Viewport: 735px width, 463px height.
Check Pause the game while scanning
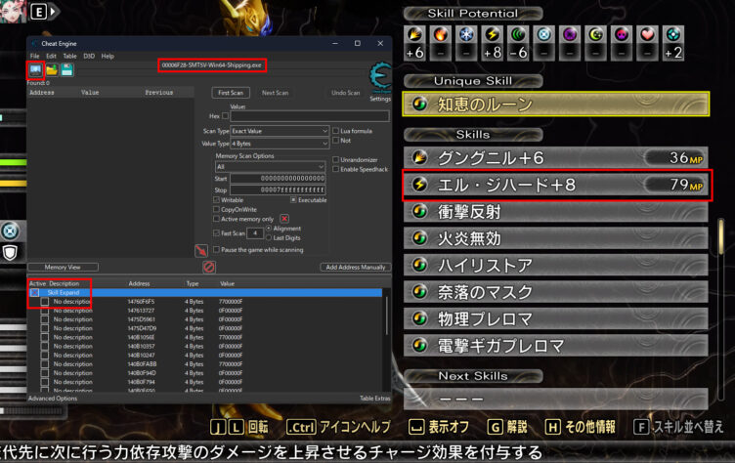click(x=218, y=249)
